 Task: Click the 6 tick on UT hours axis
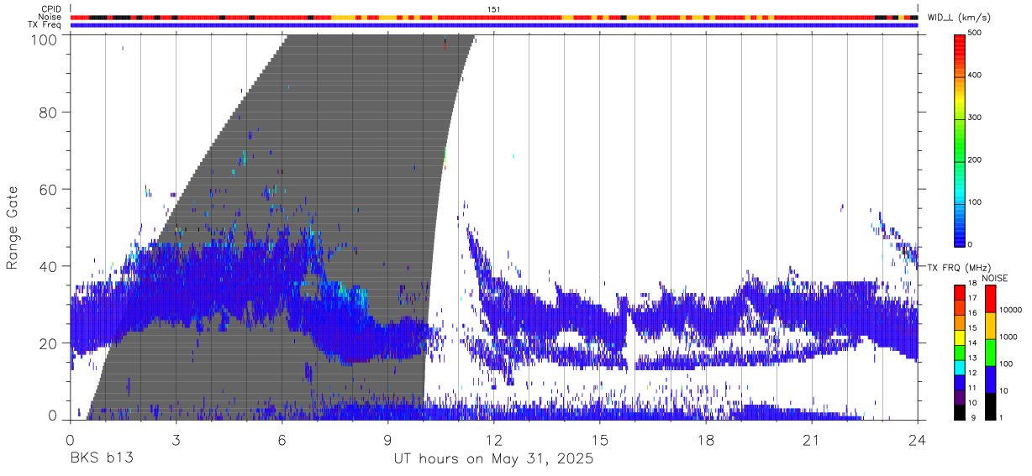[x=282, y=440]
